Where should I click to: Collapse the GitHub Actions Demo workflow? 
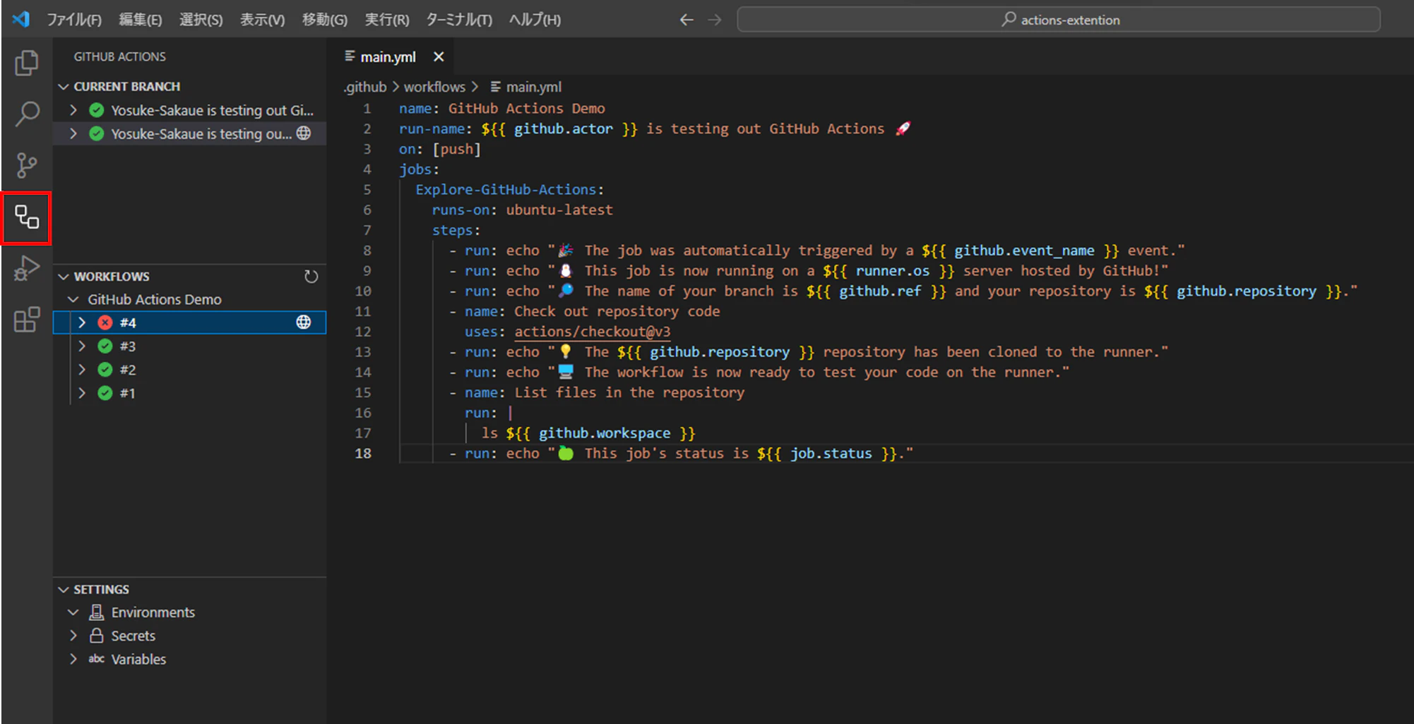click(x=73, y=300)
